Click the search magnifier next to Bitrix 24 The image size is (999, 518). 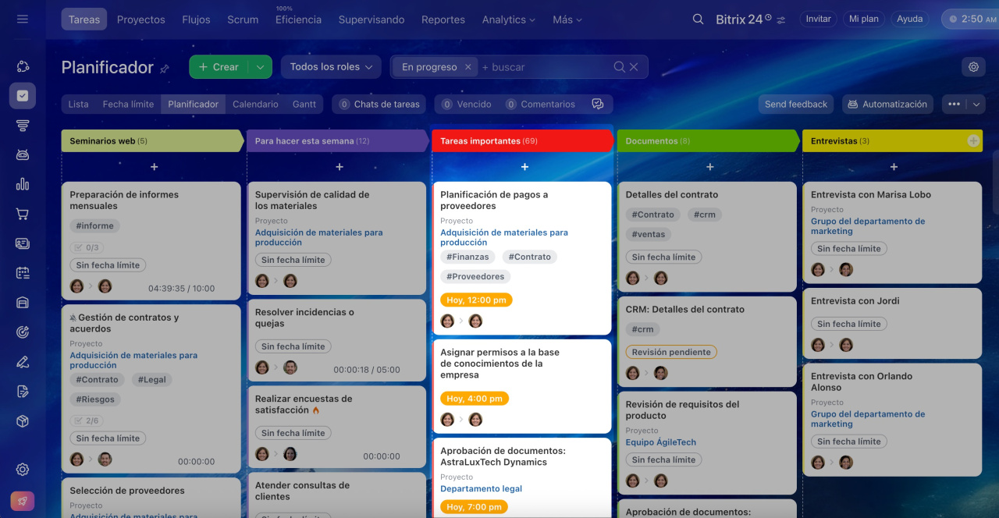[698, 20]
